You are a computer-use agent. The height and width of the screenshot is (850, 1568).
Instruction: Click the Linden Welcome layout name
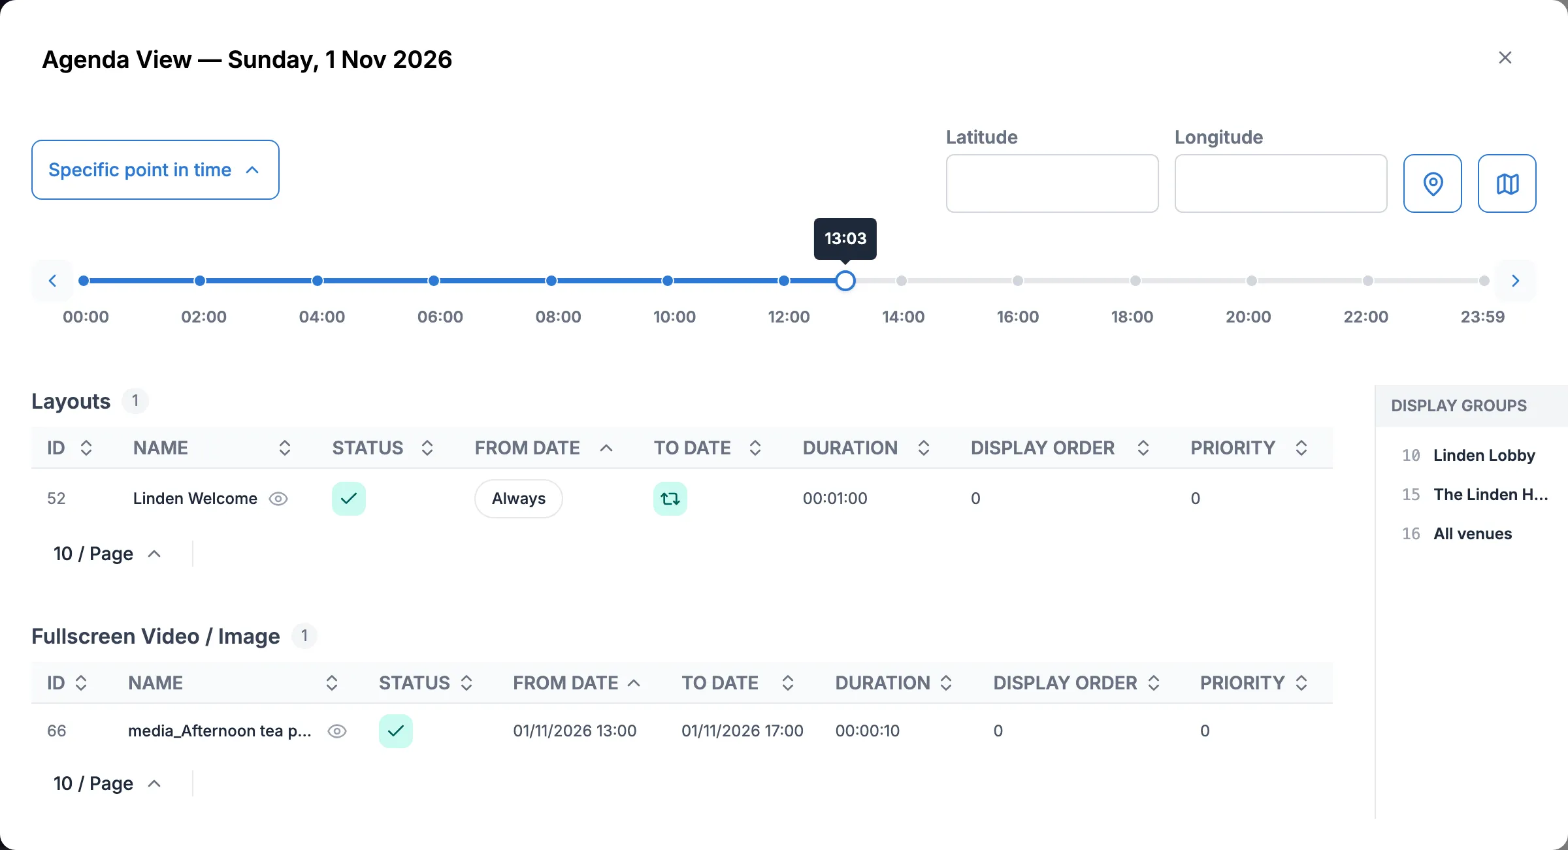tap(195, 499)
